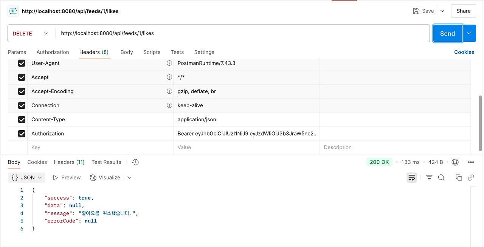This screenshot has width=484, height=247.
Task: Click the request title at top
Action: pos(70,11)
